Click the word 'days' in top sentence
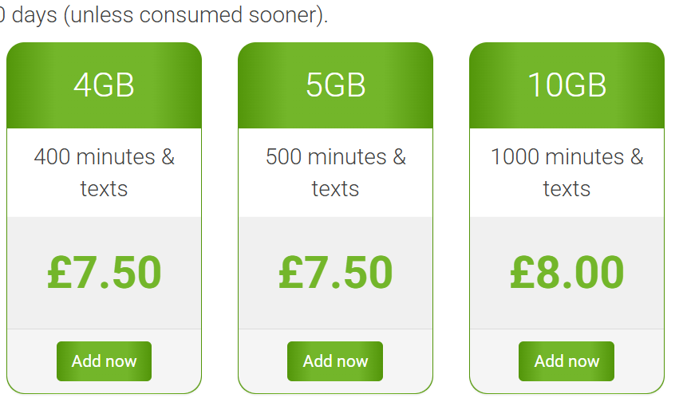Image resolution: width=683 pixels, height=398 pixels. coord(34,15)
